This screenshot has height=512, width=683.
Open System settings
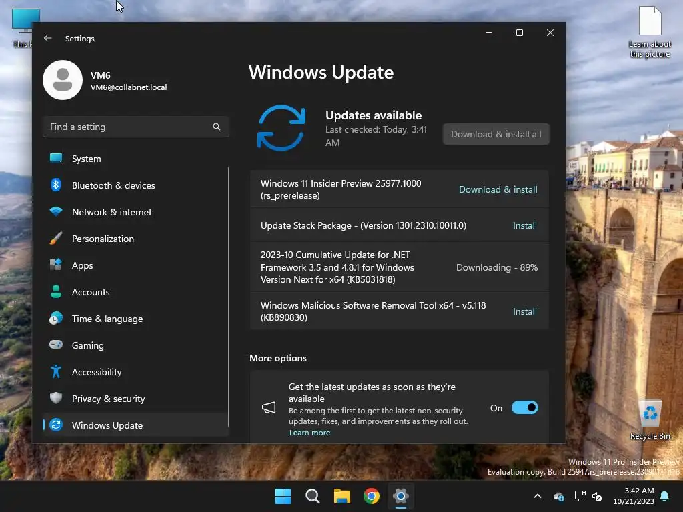click(136, 159)
